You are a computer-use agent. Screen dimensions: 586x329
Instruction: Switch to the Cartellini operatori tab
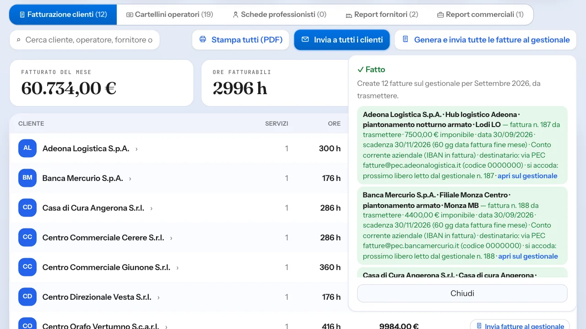170,15
